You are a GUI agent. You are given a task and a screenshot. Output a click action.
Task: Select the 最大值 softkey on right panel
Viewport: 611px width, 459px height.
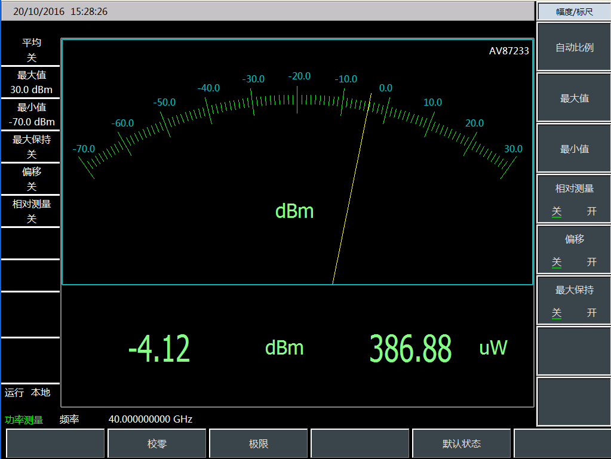coord(574,98)
